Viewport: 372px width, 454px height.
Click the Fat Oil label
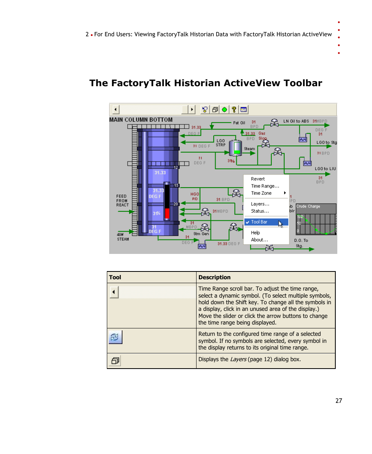point(239,123)
